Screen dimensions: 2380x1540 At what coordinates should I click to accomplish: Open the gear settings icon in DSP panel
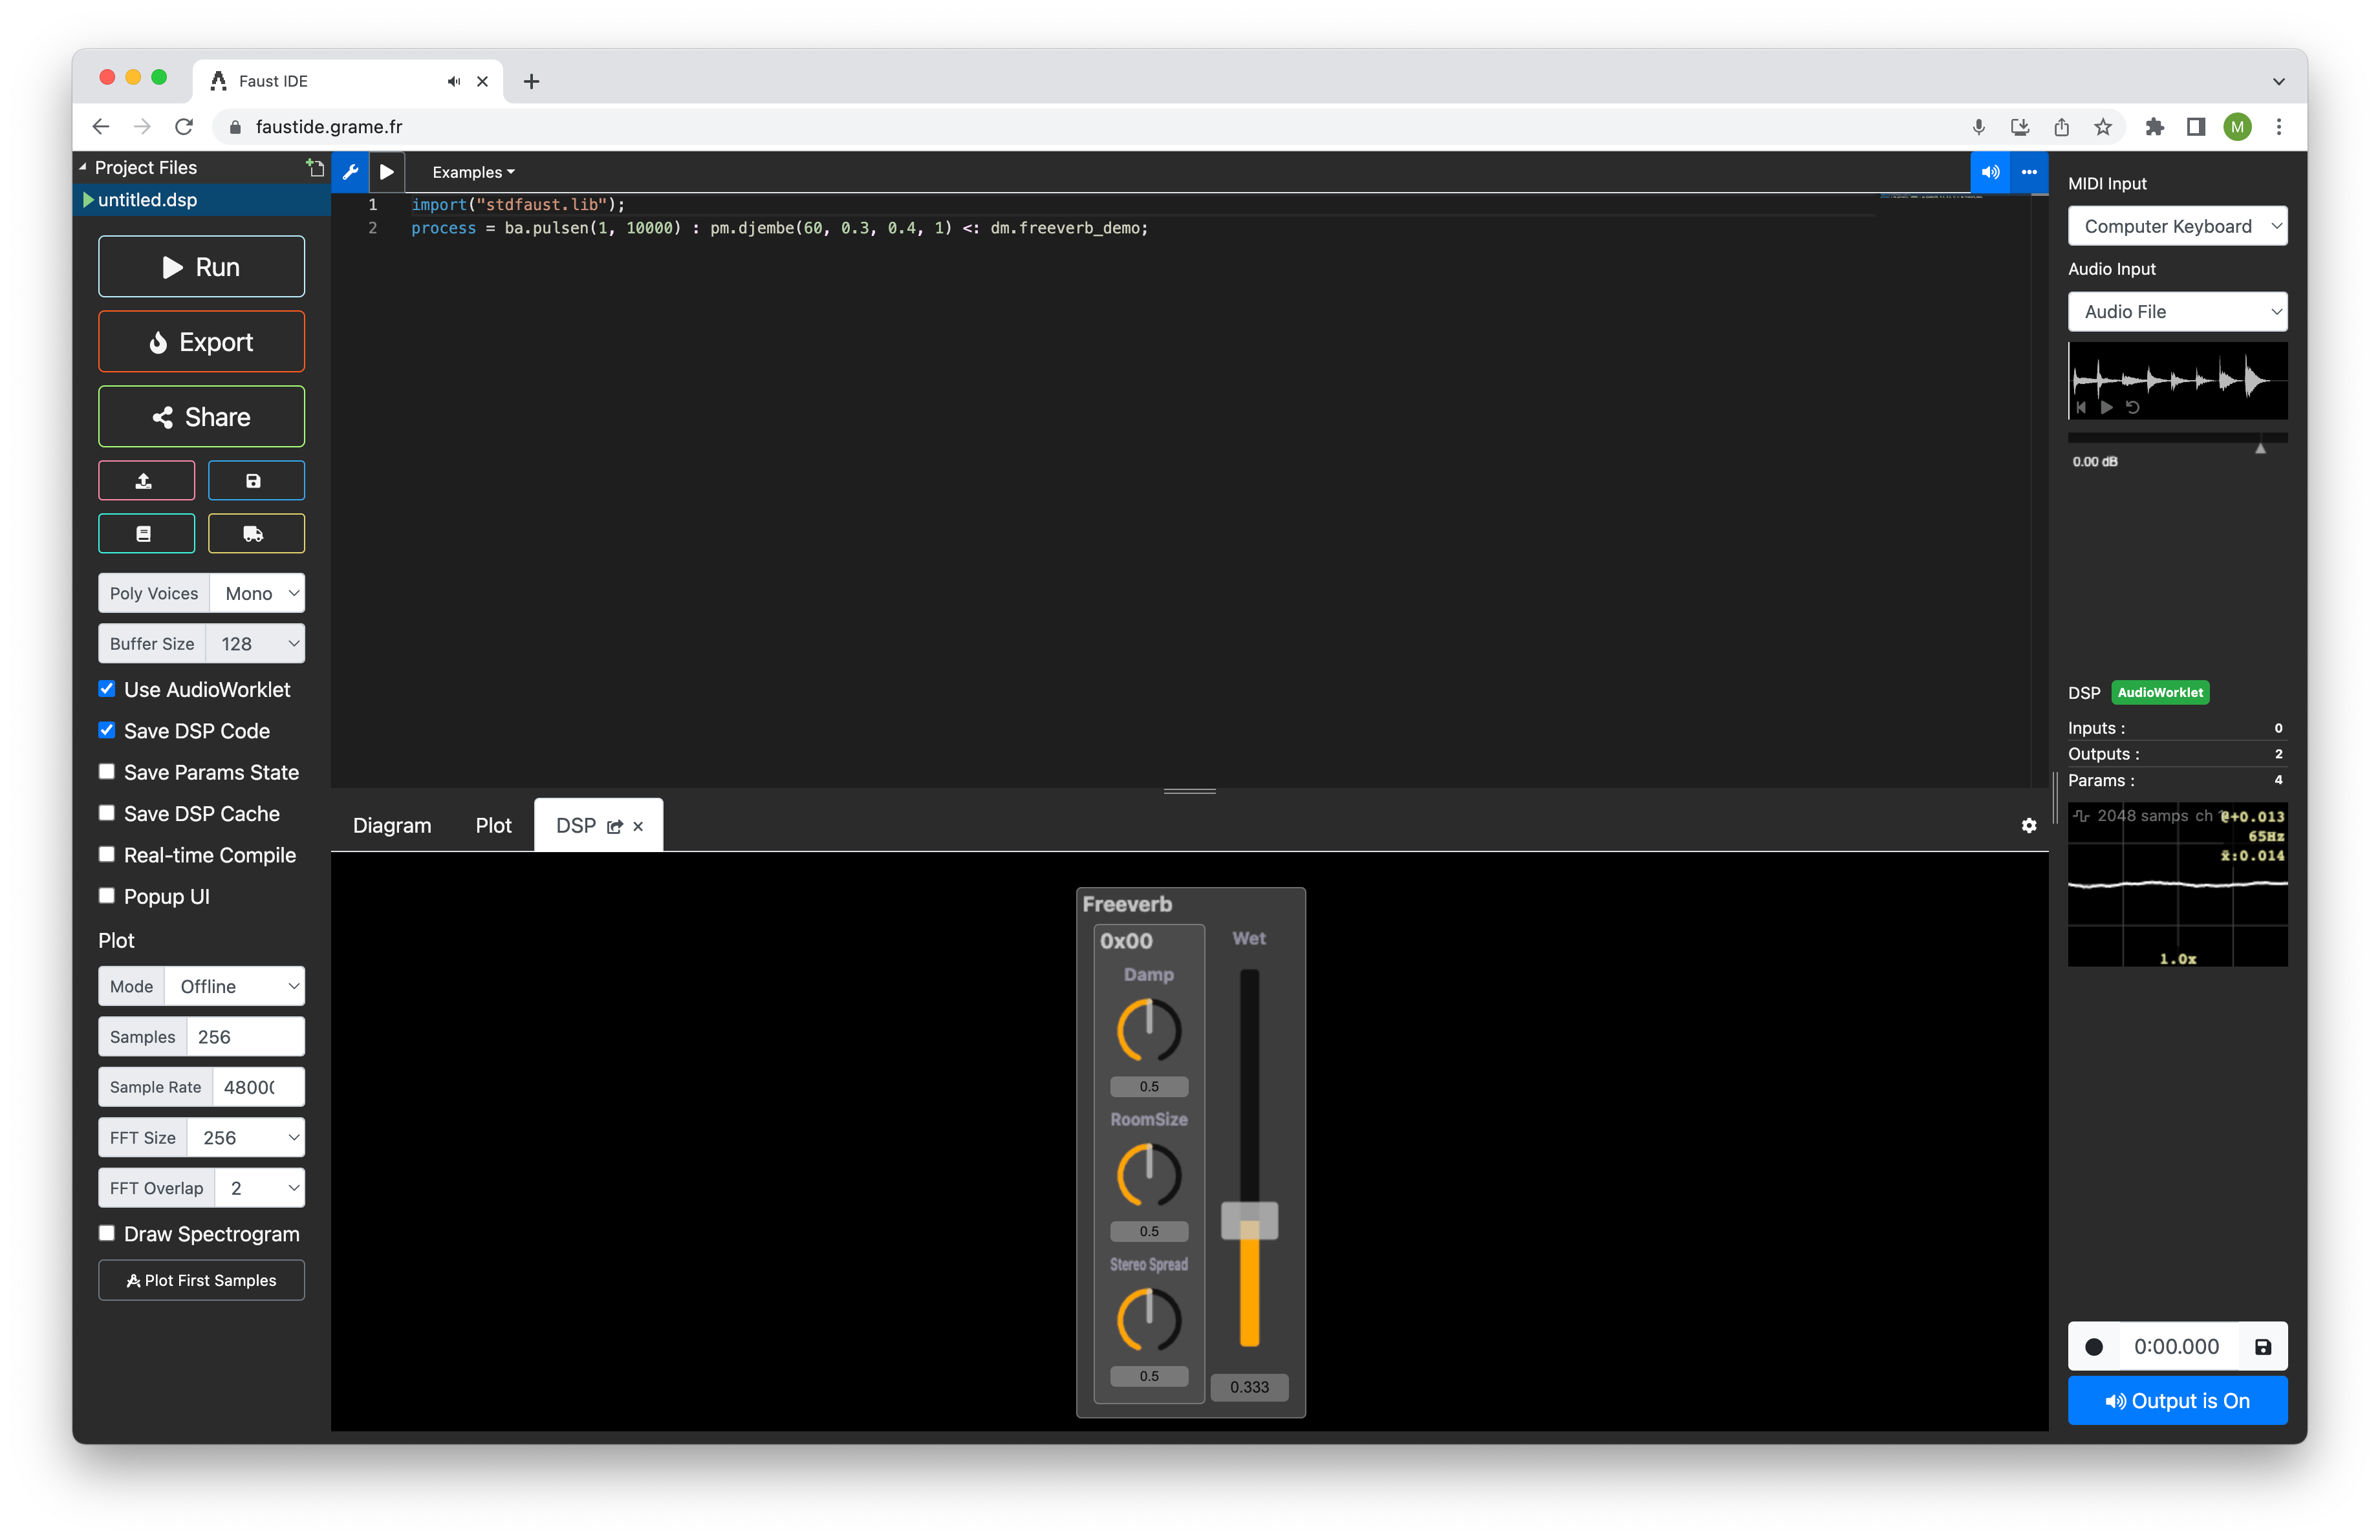click(2028, 826)
